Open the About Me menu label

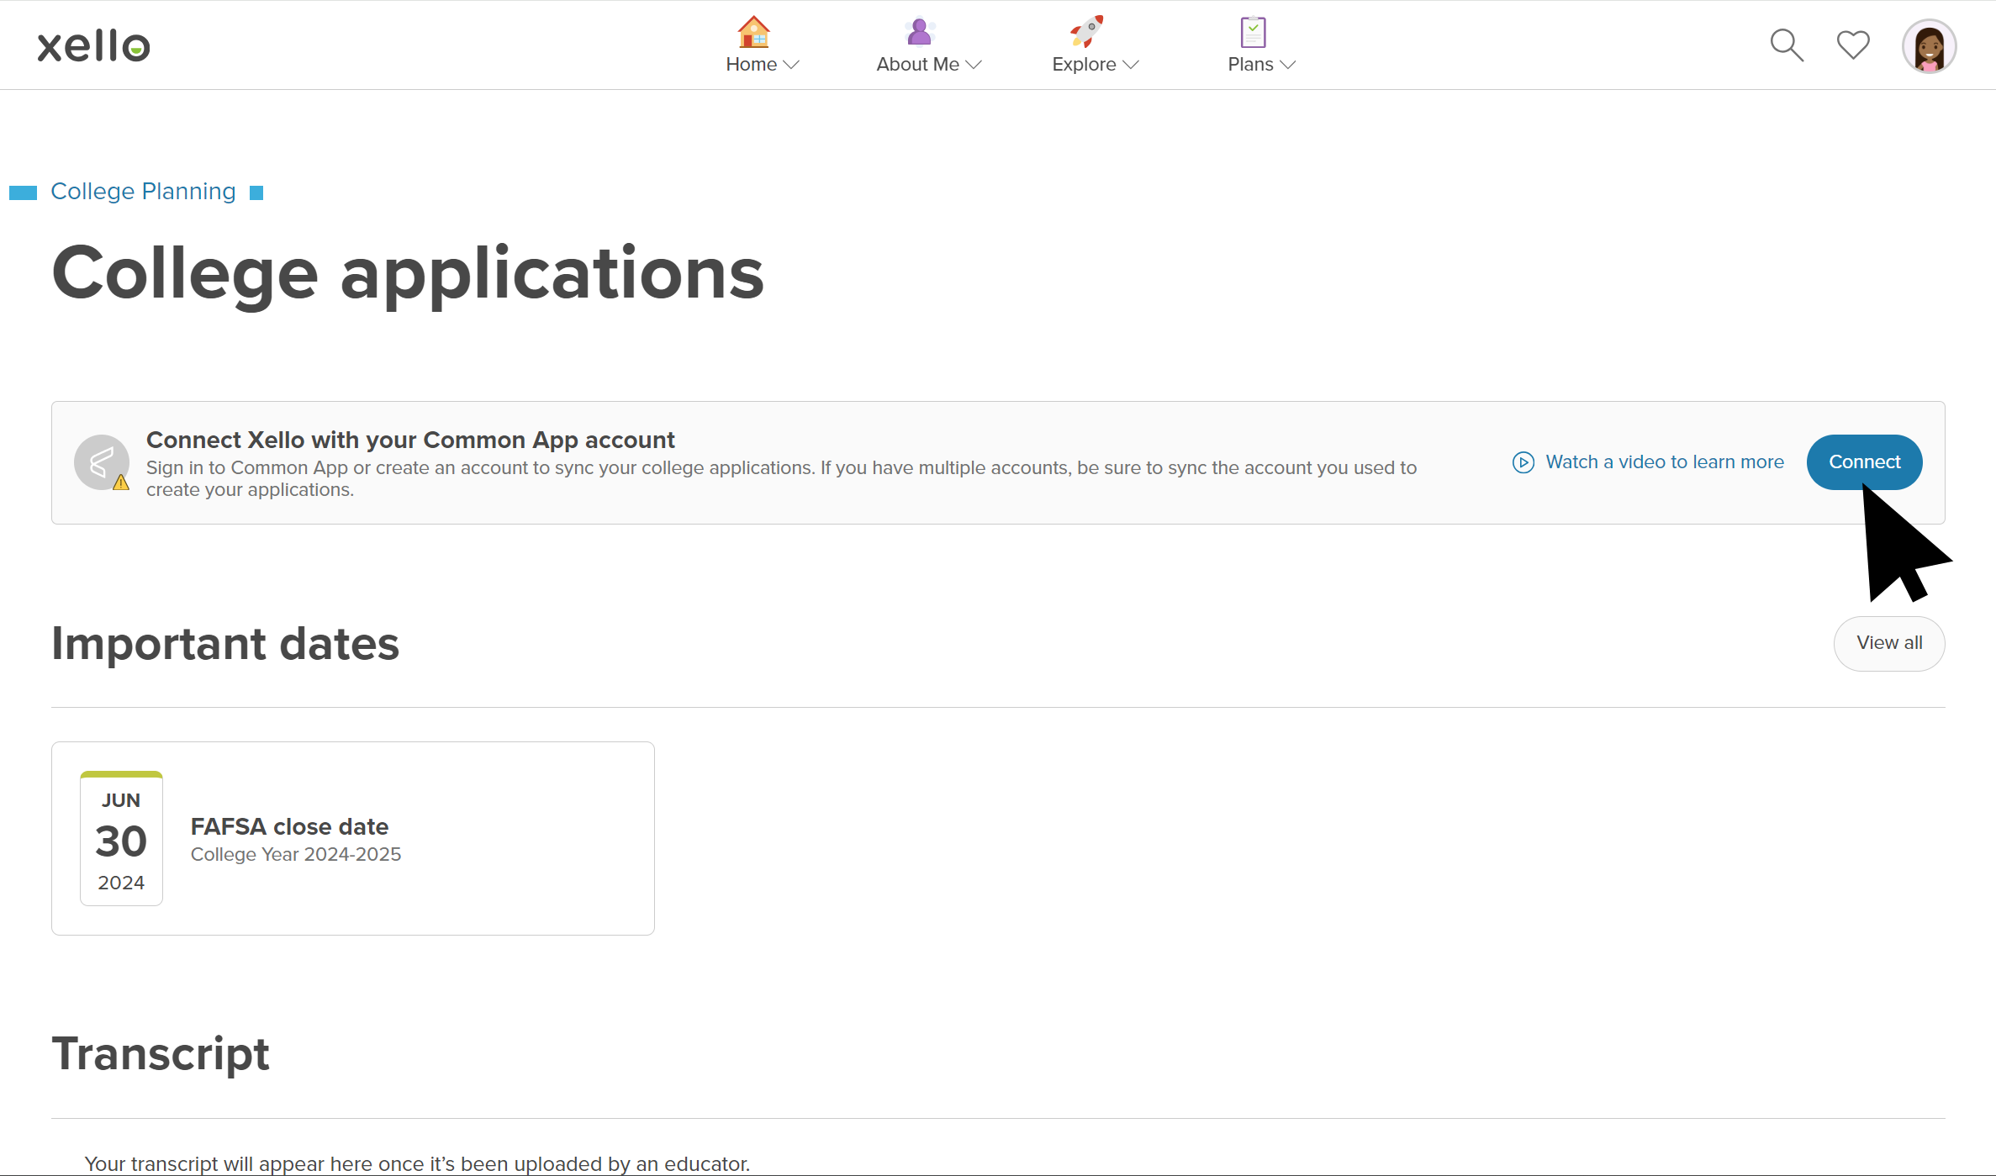click(917, 64)
